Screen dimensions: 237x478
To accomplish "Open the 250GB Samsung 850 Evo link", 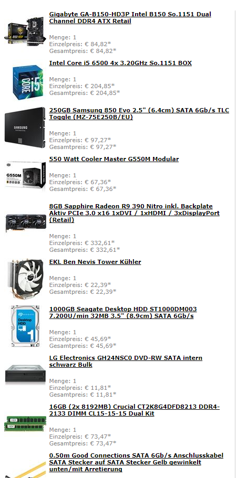I will tap(139, 114).
